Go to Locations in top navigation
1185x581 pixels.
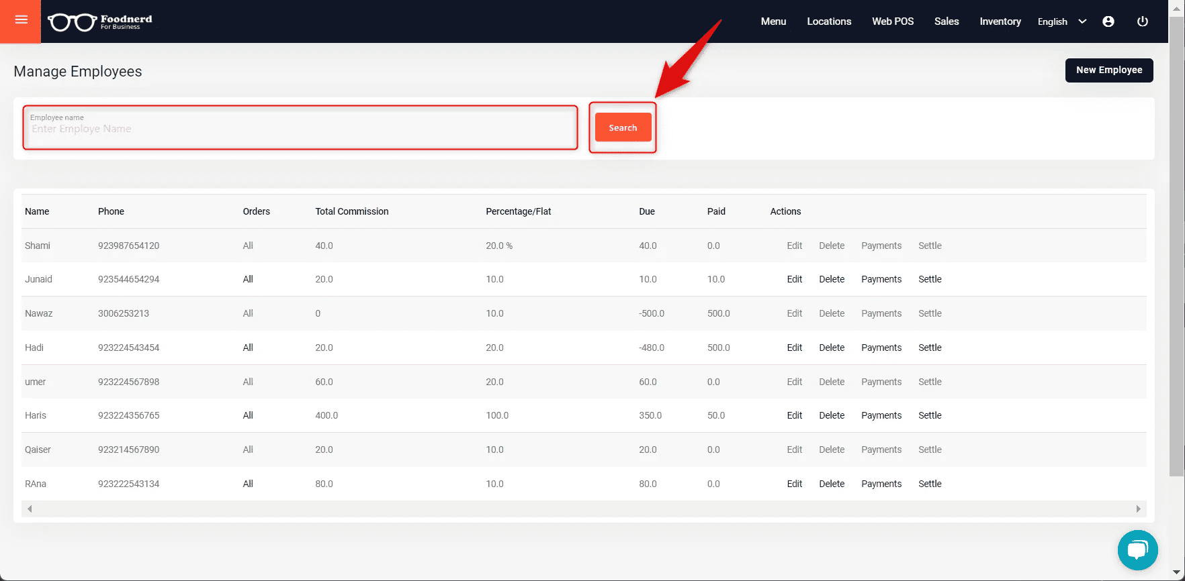coord(829,21)
